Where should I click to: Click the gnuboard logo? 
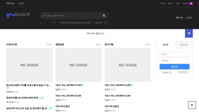pyautogui.click(x=18, y=15)
